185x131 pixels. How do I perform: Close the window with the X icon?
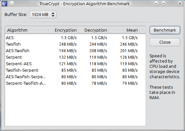pos(180,4)
